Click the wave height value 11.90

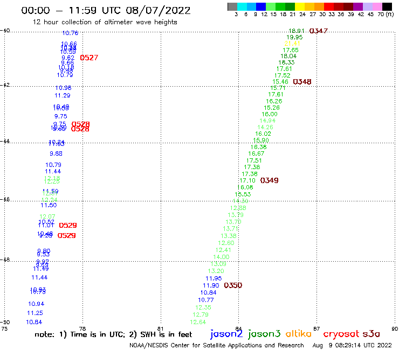click(211, 286)
